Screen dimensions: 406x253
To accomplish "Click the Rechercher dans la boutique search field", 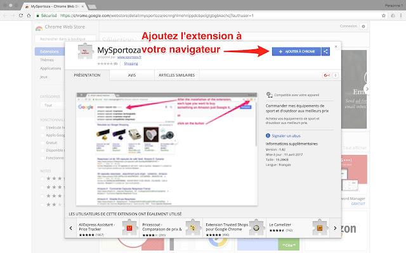I will pyautogui.click(x=65, y=39).
